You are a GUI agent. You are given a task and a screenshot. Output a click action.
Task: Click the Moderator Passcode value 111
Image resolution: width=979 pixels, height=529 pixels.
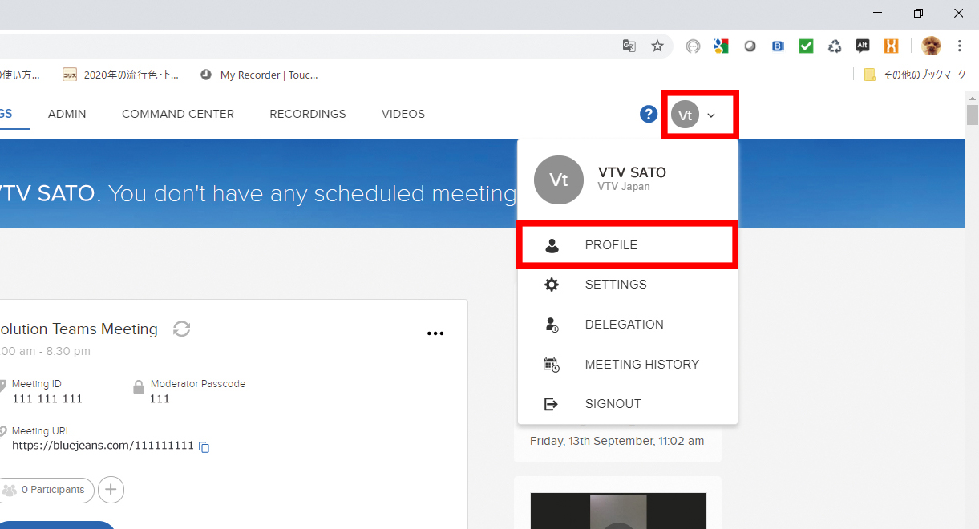pyautogui.click(x=160, y=398)
